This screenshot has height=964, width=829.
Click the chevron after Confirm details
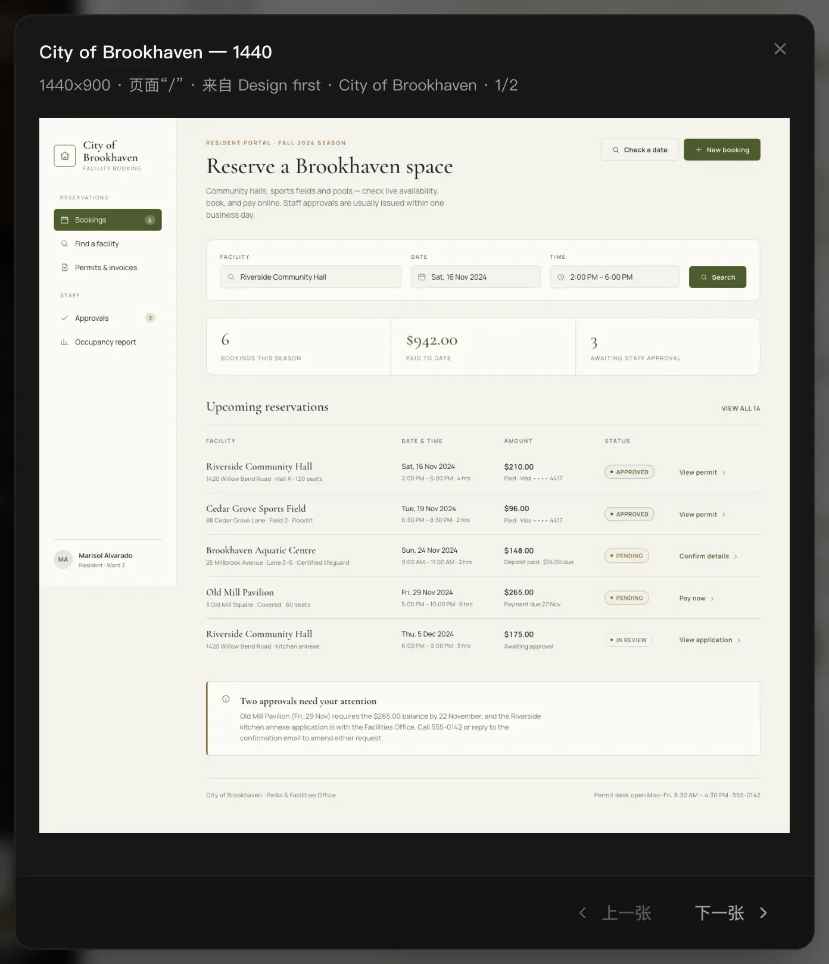(x=736, y=556)
